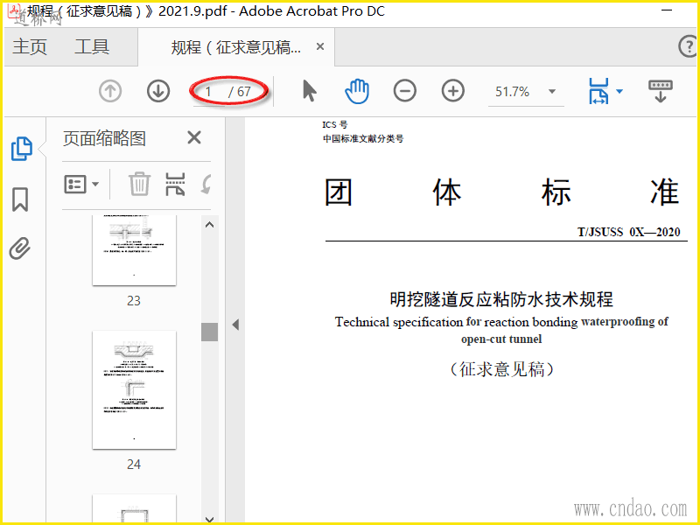Click the 明挖隧道反应粘防水技术规程 title text

click(501, 299)
